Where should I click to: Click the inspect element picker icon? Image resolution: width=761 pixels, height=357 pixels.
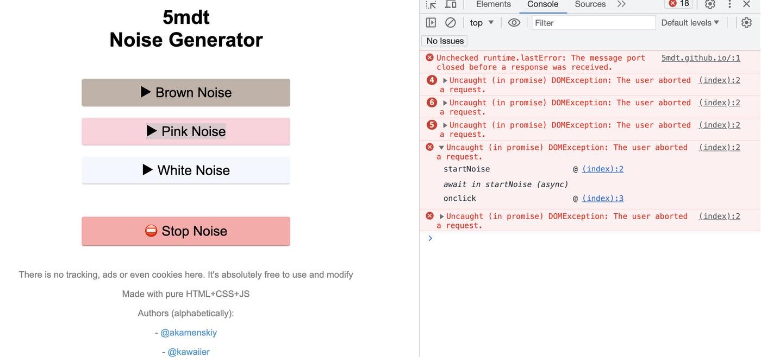(x=431, y=4)
